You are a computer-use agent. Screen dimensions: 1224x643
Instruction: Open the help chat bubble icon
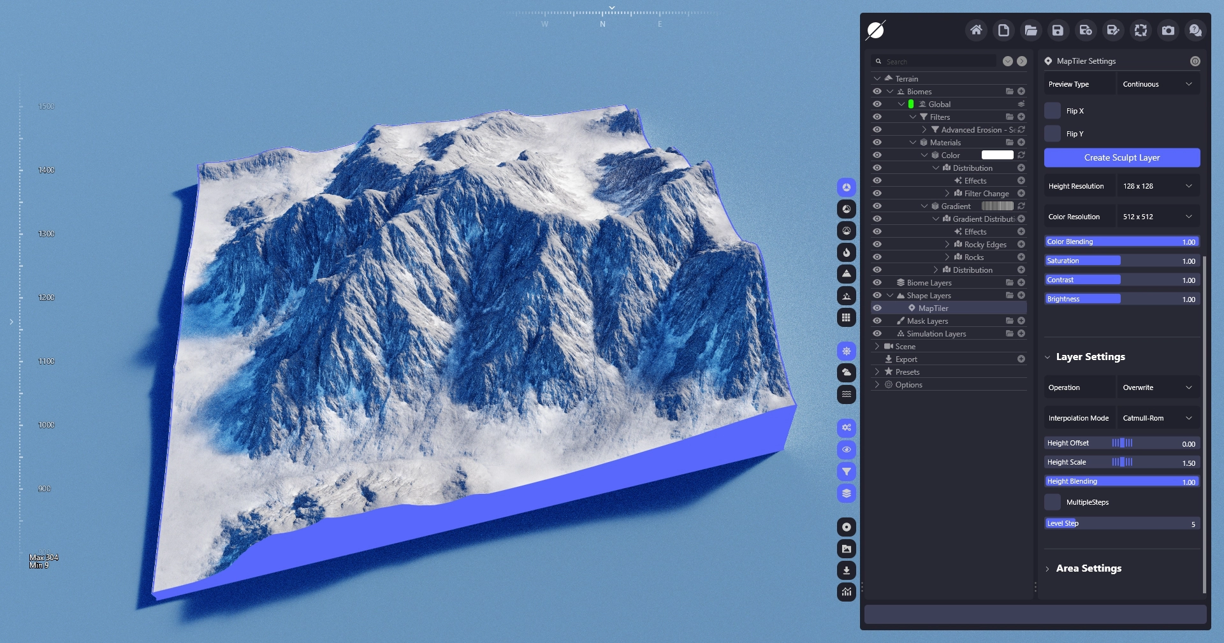pos(1195,30)
